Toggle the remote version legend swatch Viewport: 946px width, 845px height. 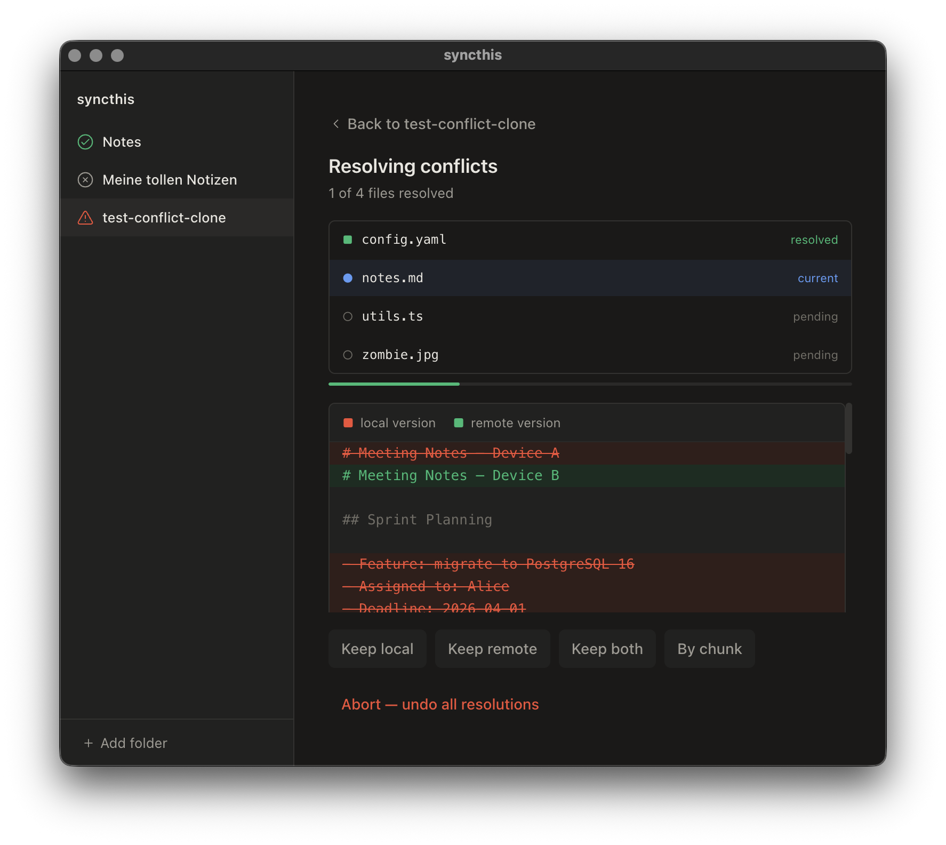(459, 422)
